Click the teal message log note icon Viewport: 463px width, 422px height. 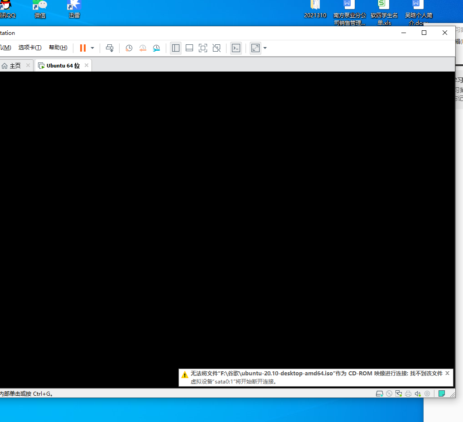pyautogui.click(x=442, y=393)
